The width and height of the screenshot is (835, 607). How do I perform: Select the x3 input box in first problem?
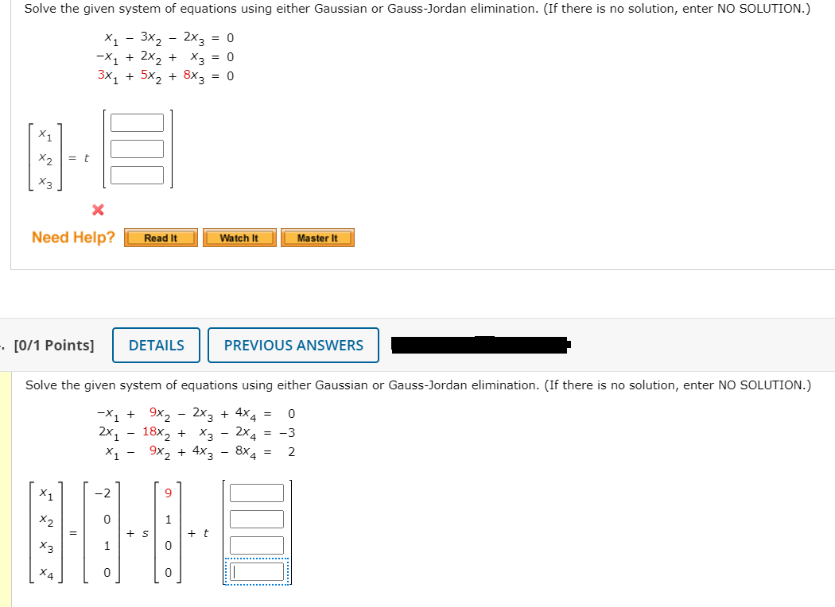click(137, 175)
